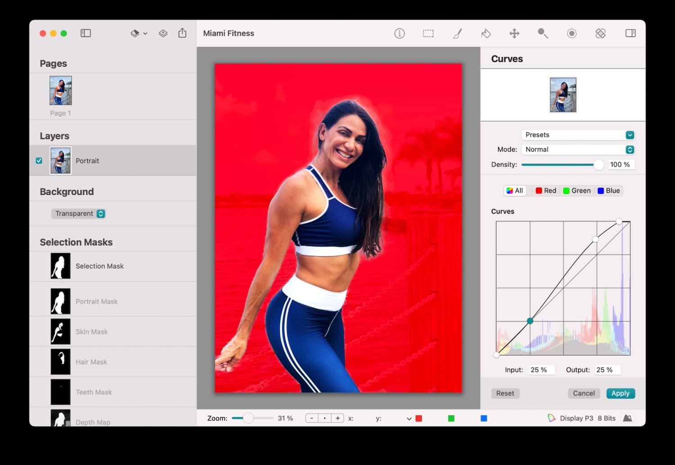The image size is (675, 465).
Task: Select the rectangular marquee selection tool
Action: [428, 33]
